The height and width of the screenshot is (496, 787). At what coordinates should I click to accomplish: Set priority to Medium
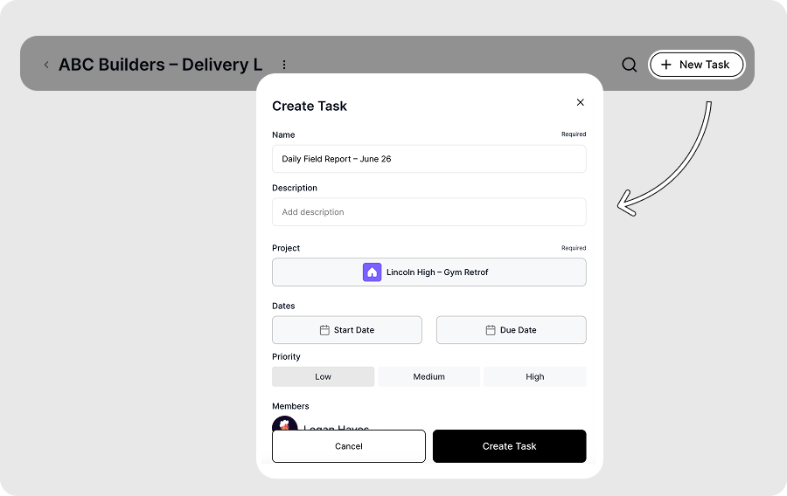pyautogui.click(x=428, y=377)
